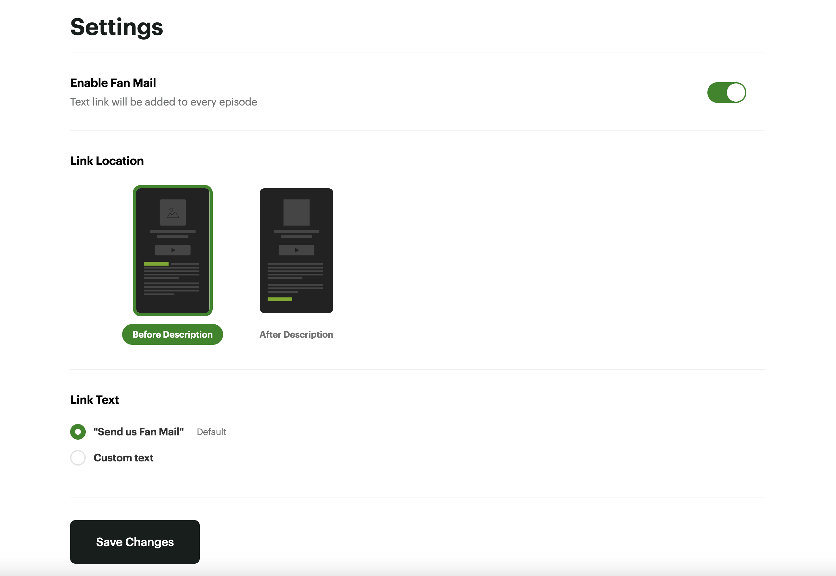Click the Default tag next to Fan Mail option

tap(211, 432)
